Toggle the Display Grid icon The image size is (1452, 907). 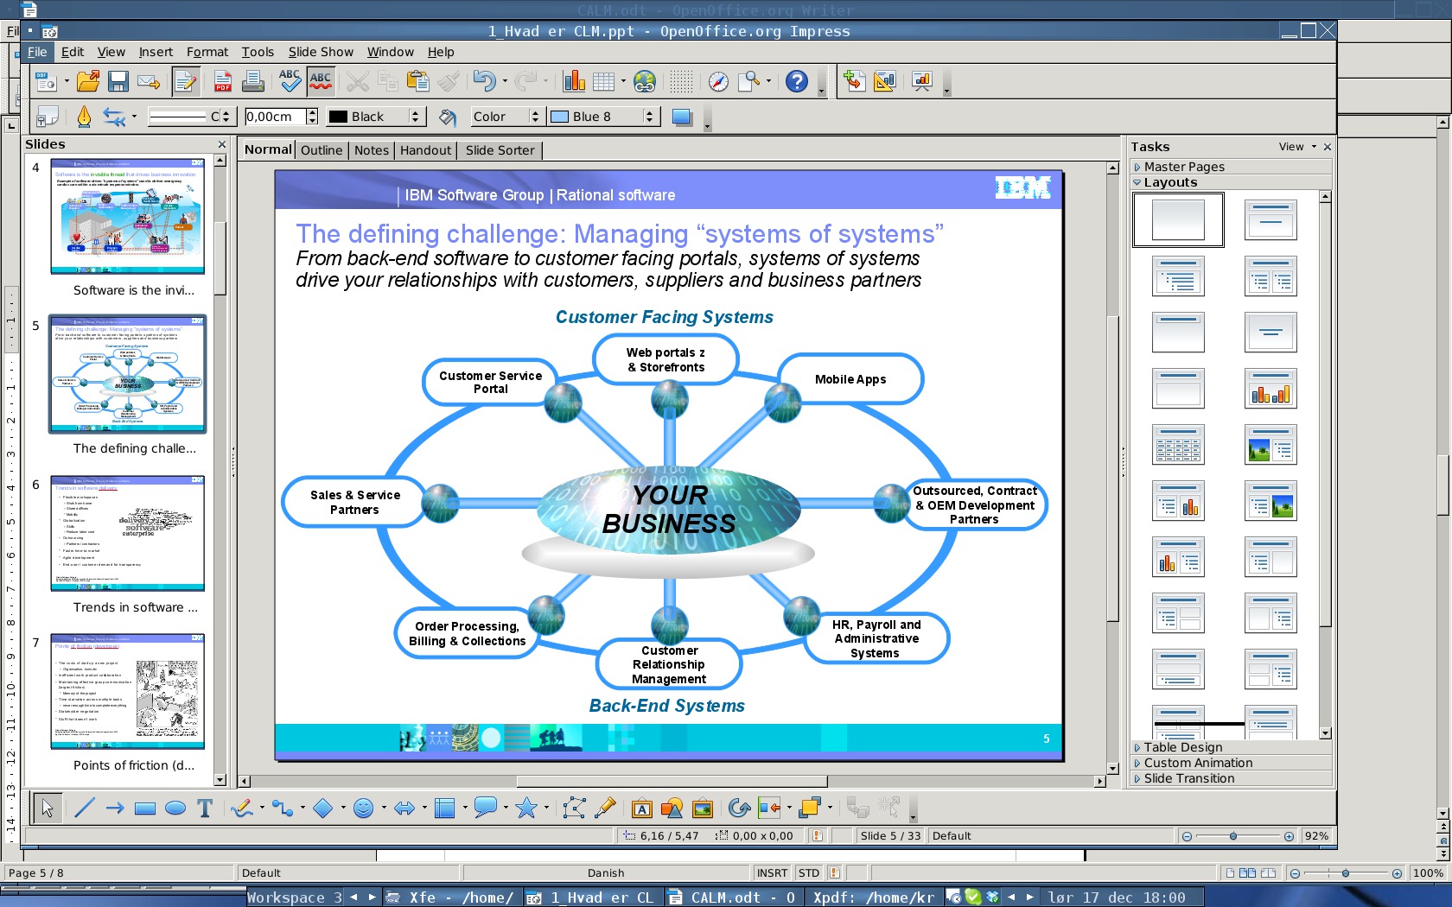pos(681,82)
